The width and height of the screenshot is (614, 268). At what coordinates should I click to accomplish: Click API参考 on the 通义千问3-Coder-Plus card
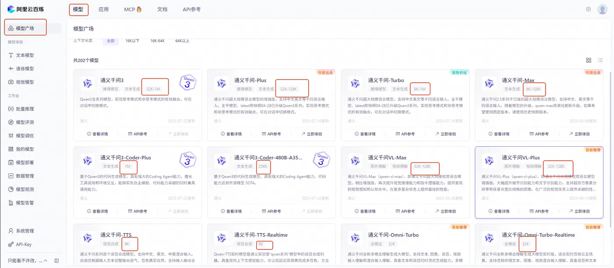[x=137, y=211]
